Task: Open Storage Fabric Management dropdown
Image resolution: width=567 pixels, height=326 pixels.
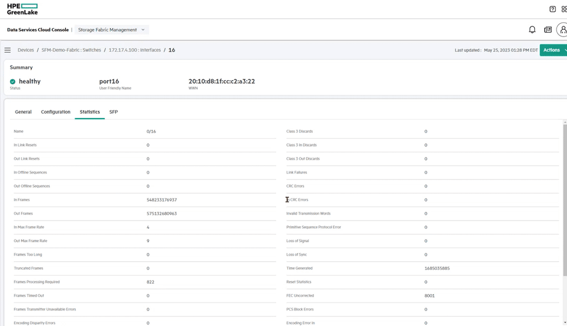Action: [x=111, y=30]
